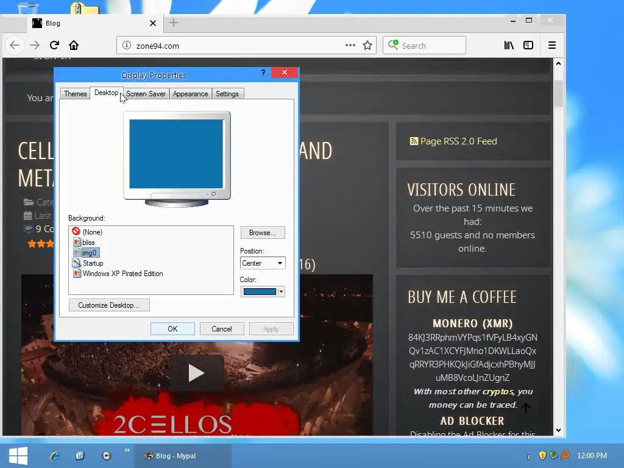Viewport: 624px width, 468px height.
Task: Open the Windows Start button
Action: tap(18, 456)
